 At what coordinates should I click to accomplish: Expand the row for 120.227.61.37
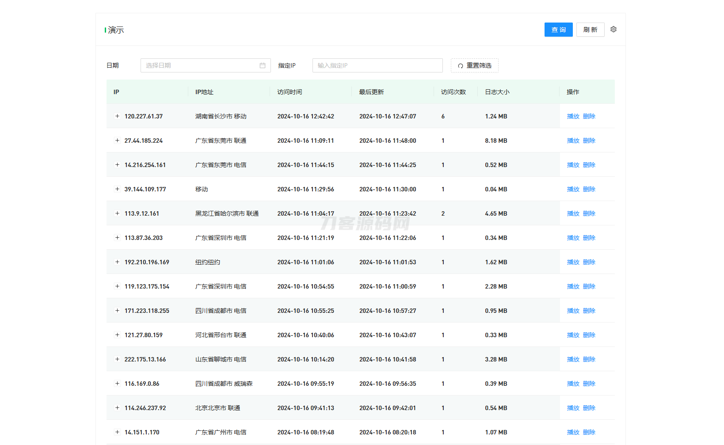point(117,116)
